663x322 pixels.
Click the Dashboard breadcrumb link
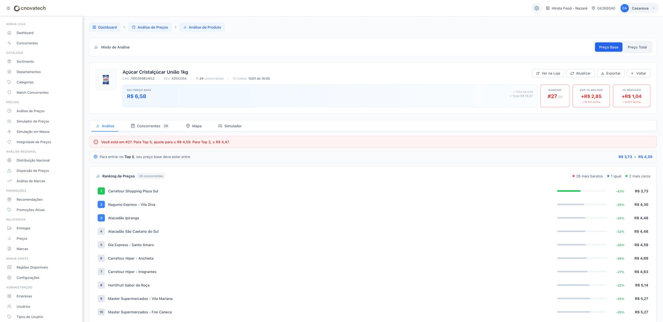pyautogui.click(x=105, y=27)
